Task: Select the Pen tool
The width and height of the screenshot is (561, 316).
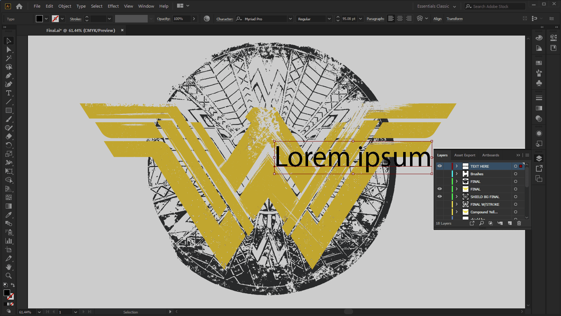Action: (9, 76)
